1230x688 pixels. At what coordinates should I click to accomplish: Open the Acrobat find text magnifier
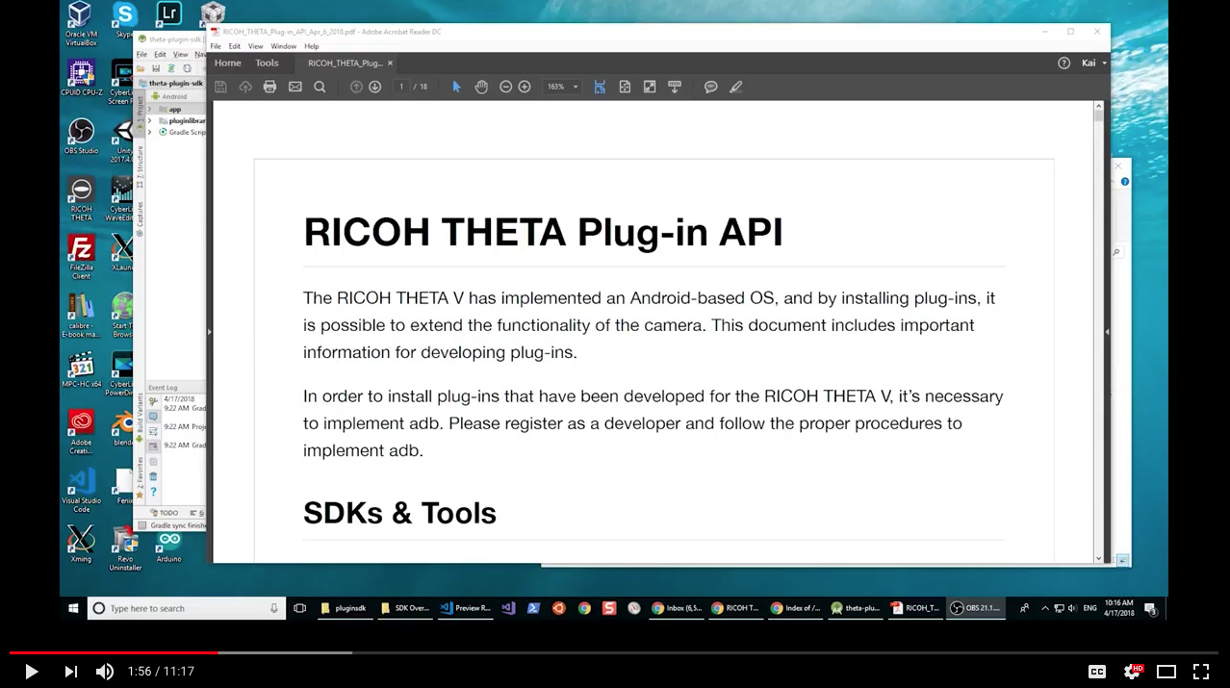tap(320, 87)
